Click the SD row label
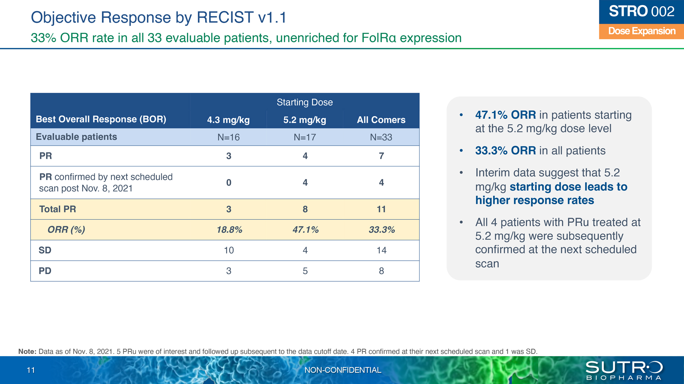The image size is (684, 384). pyautogui.click(x=45, y=250)
